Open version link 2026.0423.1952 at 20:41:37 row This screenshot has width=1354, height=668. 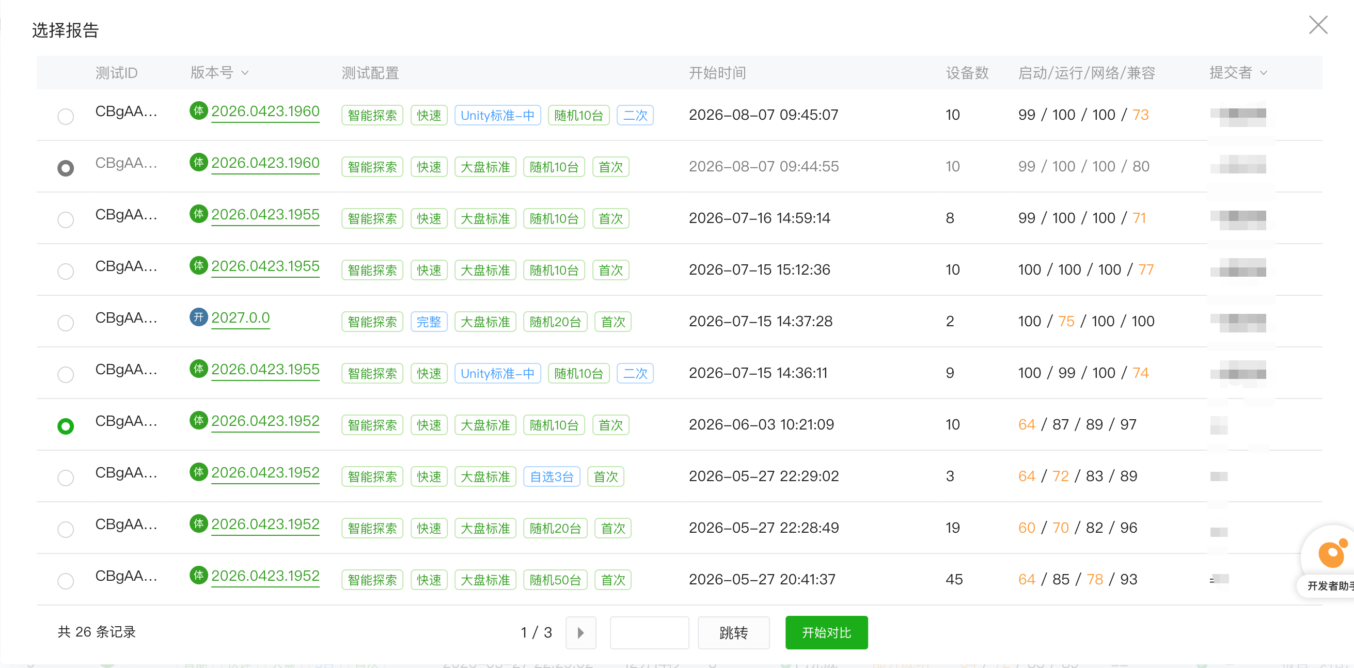click(x=265, y=576)
